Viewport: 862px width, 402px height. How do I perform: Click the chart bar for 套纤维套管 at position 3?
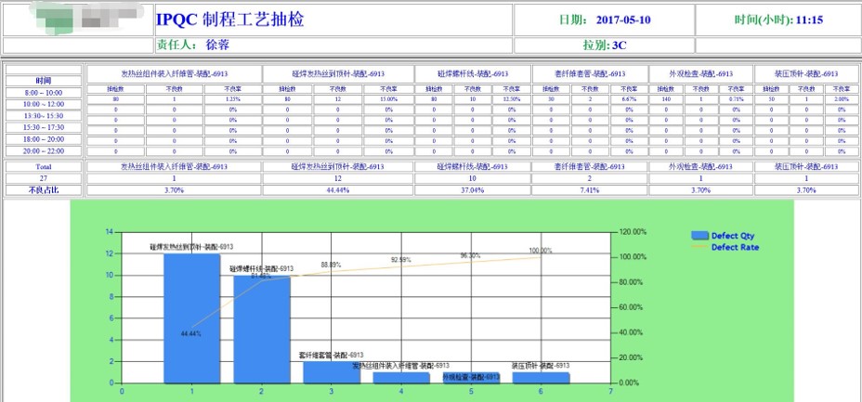pyautogui.click(x=331, y=371)
